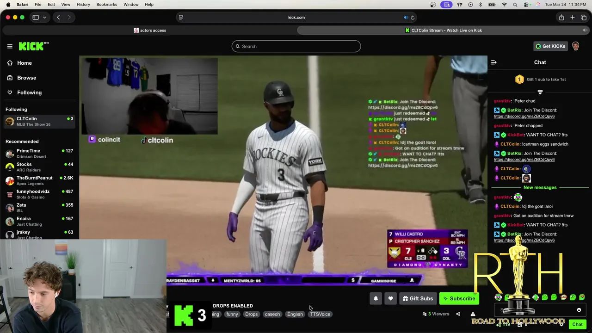This screenshot has height=333, width=592.
Task: Click the Kick search field
Action: [296, 46]
